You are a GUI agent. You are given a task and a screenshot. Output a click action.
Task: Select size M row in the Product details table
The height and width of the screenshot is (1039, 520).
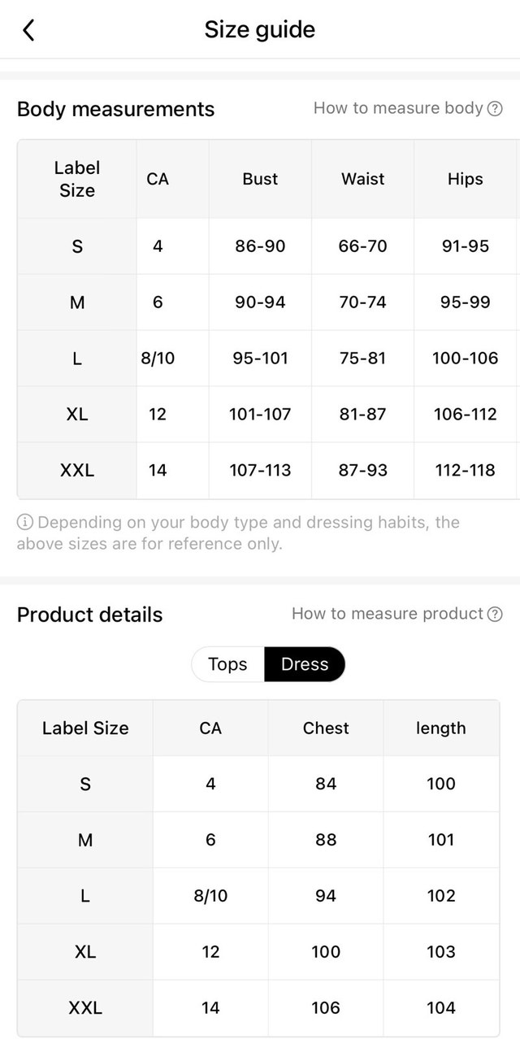click(258, 840)
